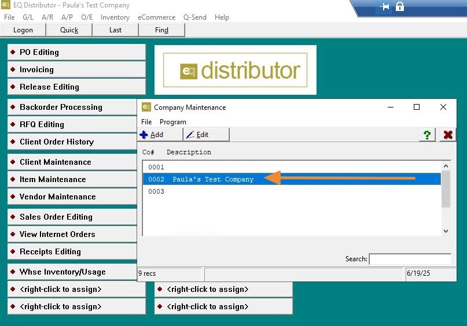
Task: Click the eq distributor logo
Action: tap(236, 70)
